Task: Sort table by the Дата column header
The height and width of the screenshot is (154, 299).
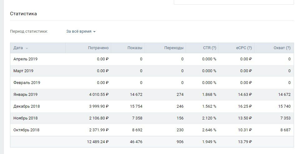Action: 18,48
